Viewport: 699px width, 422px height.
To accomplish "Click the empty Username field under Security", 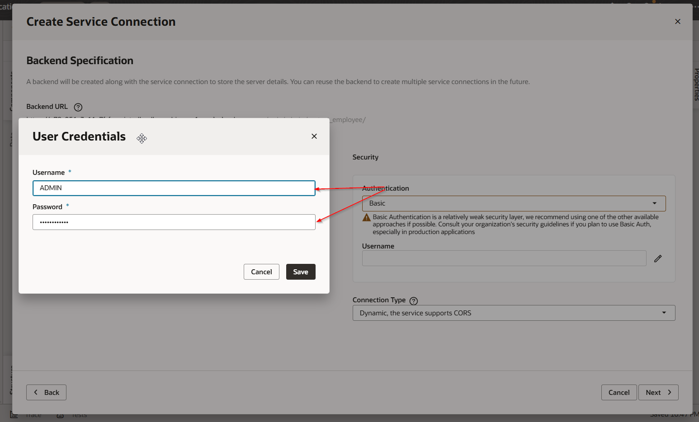I will point(504,258).
